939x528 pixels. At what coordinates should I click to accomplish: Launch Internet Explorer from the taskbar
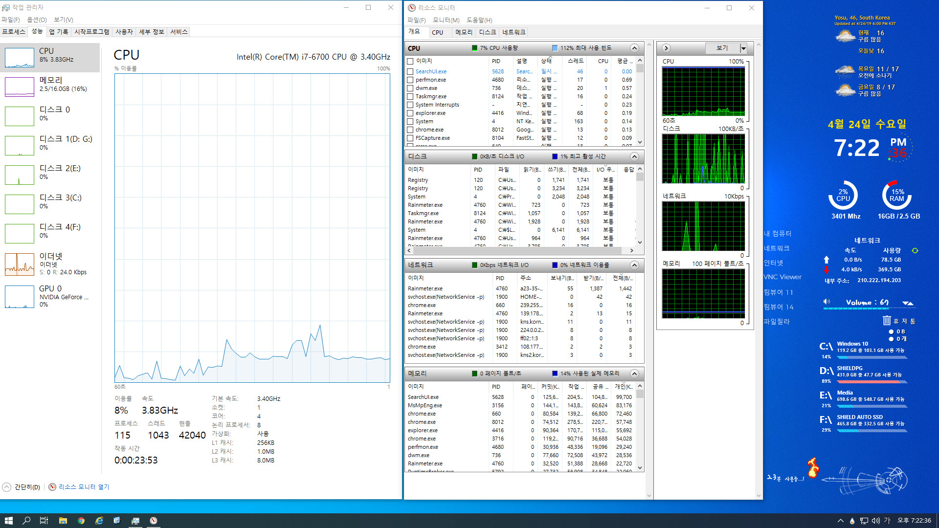coord(99,521)
